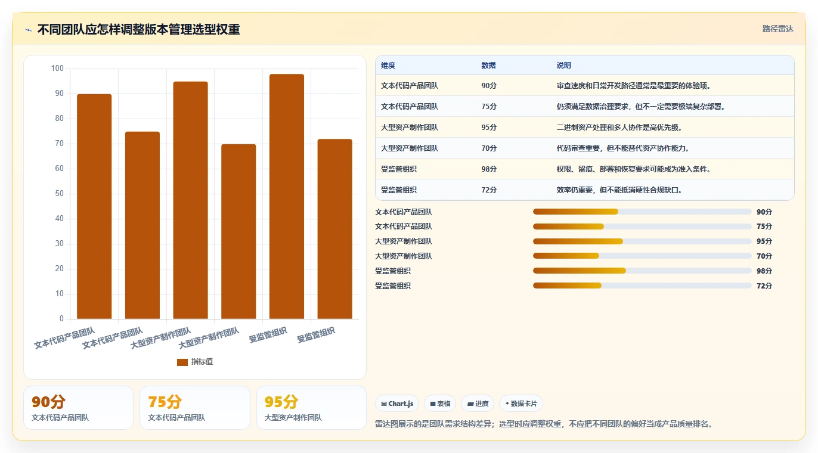This screenshot has height=453, width=818.
Task: Click the Chart.js chip icon
Action: pyautogui.click(x=384, y=404)
